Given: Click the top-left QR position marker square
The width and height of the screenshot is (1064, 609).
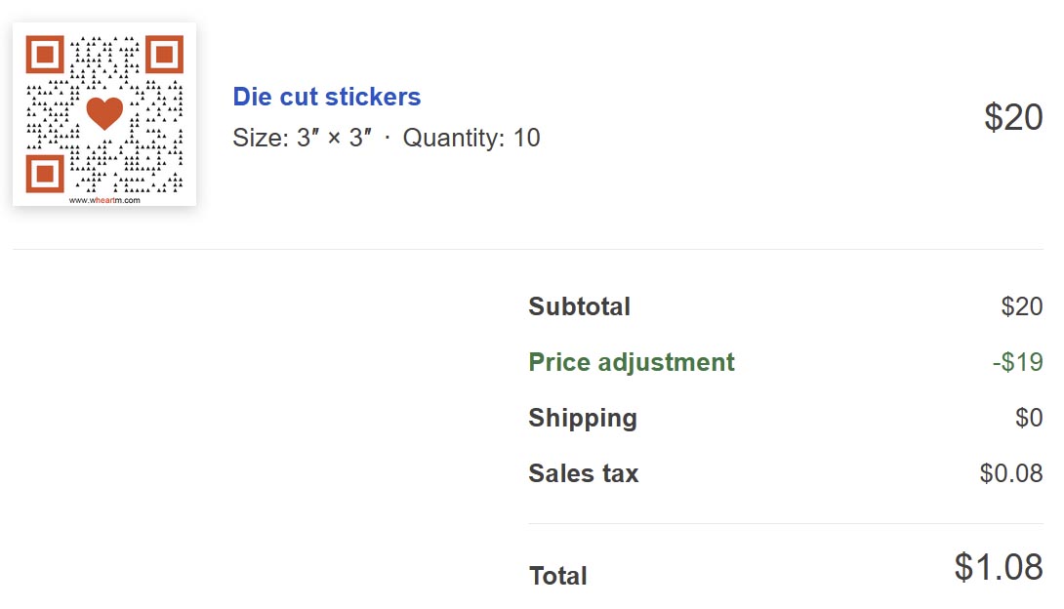Looking at the screenshot, I should click(43, 54).
